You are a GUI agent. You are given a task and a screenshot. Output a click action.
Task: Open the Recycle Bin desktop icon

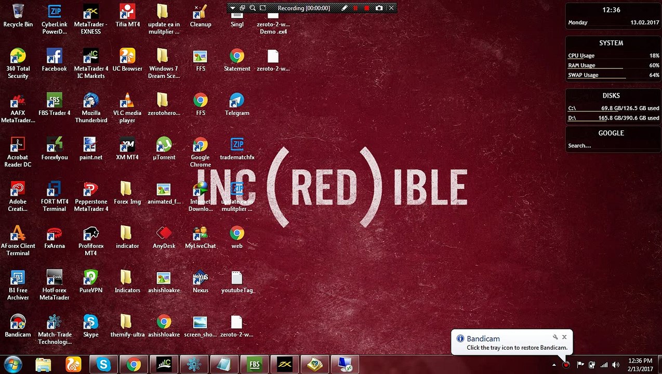tap(18, 16)
